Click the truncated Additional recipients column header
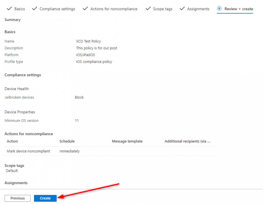Image resolution: width=263 pixels, height=204 pixels. pos(188,141)
